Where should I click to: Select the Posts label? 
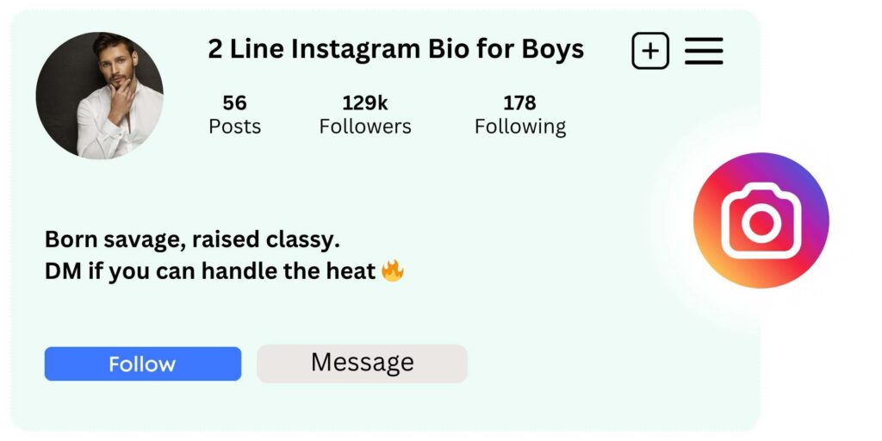(x=234, y=127)
